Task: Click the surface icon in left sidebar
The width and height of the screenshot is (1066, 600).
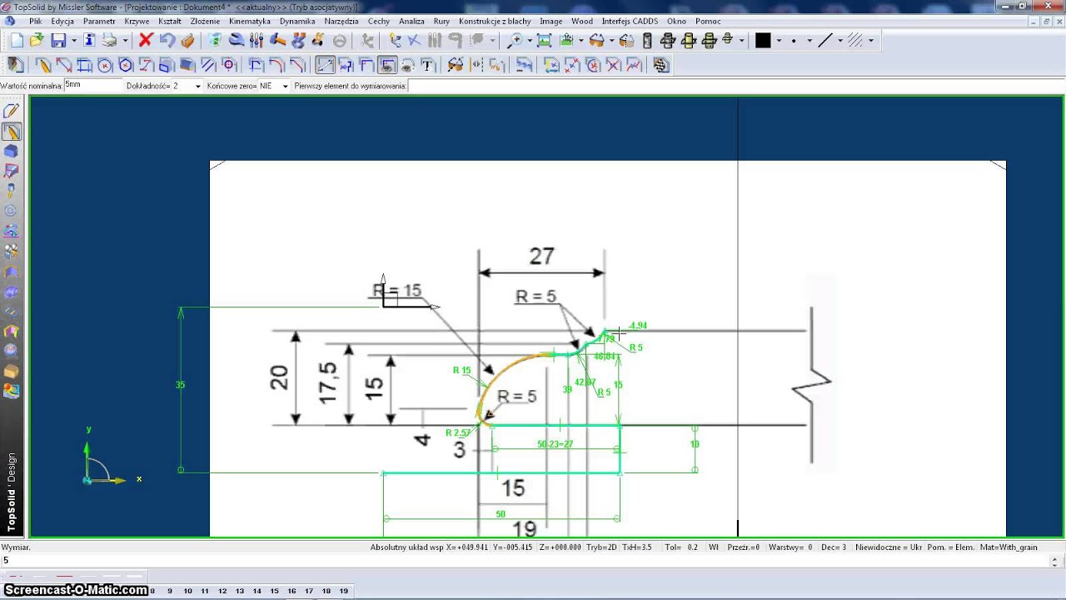Action: (x=12, y=171)
